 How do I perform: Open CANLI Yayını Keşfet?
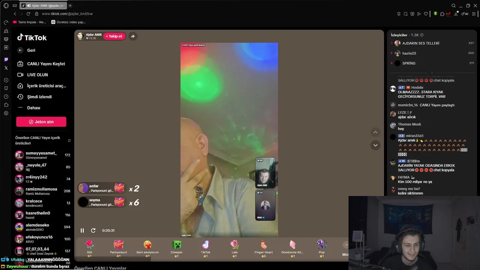pyautogui.click(x=41, y=64)
